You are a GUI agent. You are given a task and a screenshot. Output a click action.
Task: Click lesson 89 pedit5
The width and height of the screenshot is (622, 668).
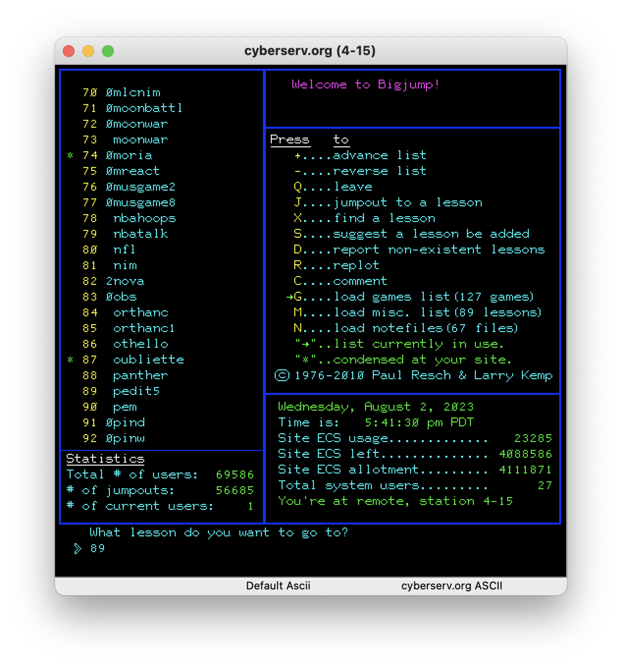click(x=122, y=391)
